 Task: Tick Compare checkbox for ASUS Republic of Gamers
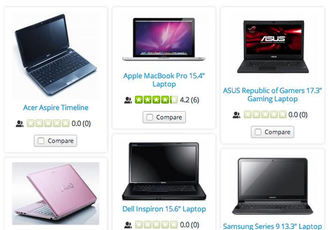pyautogui.click(x=258, y=132)
